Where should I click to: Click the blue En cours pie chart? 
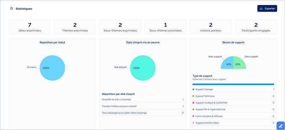click(52, 68)
